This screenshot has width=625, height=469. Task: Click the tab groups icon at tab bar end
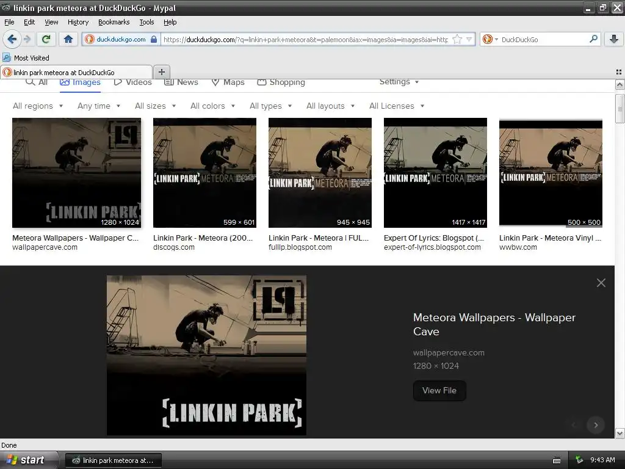619,72
